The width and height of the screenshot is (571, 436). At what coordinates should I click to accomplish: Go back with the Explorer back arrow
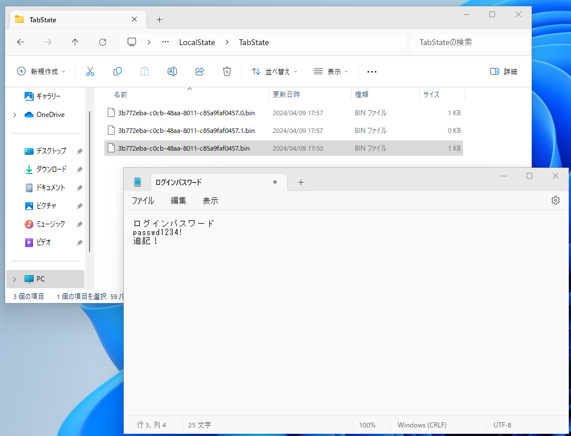click(21, 42)
